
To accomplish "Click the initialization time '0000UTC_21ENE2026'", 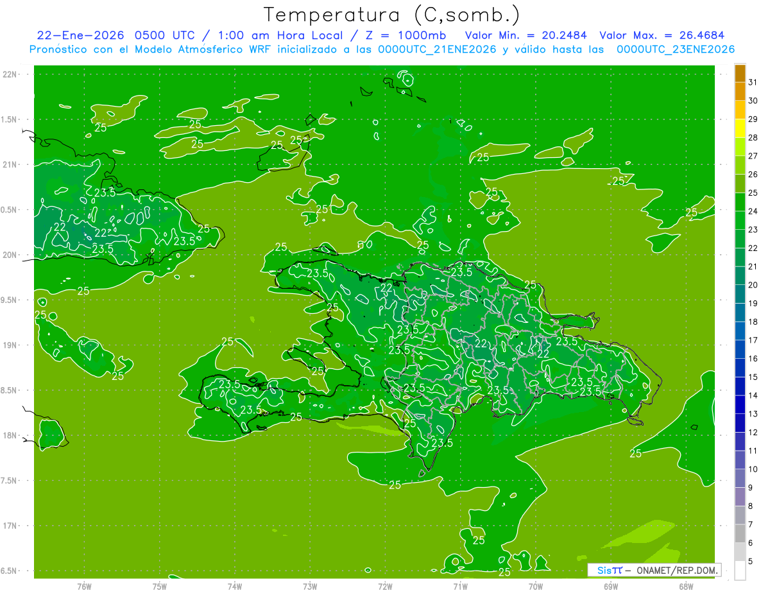I will pyautogui.click(x=438, y=49).
